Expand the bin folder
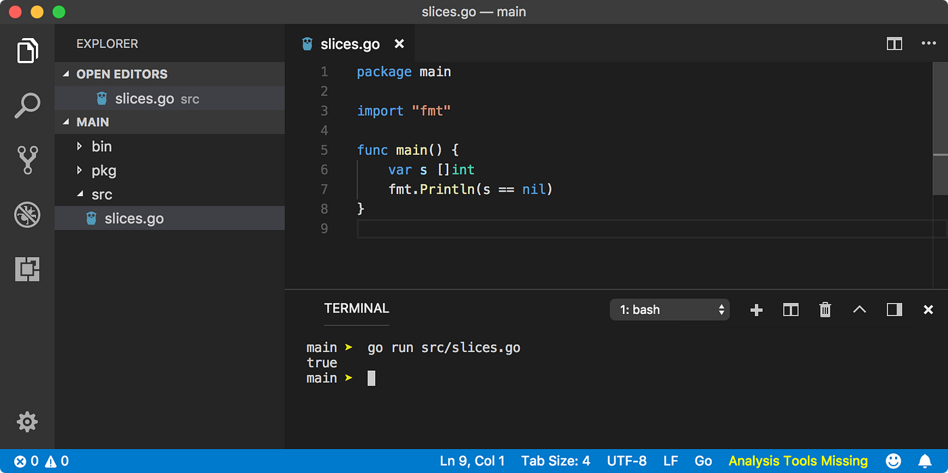 click(x=169, y=147)
